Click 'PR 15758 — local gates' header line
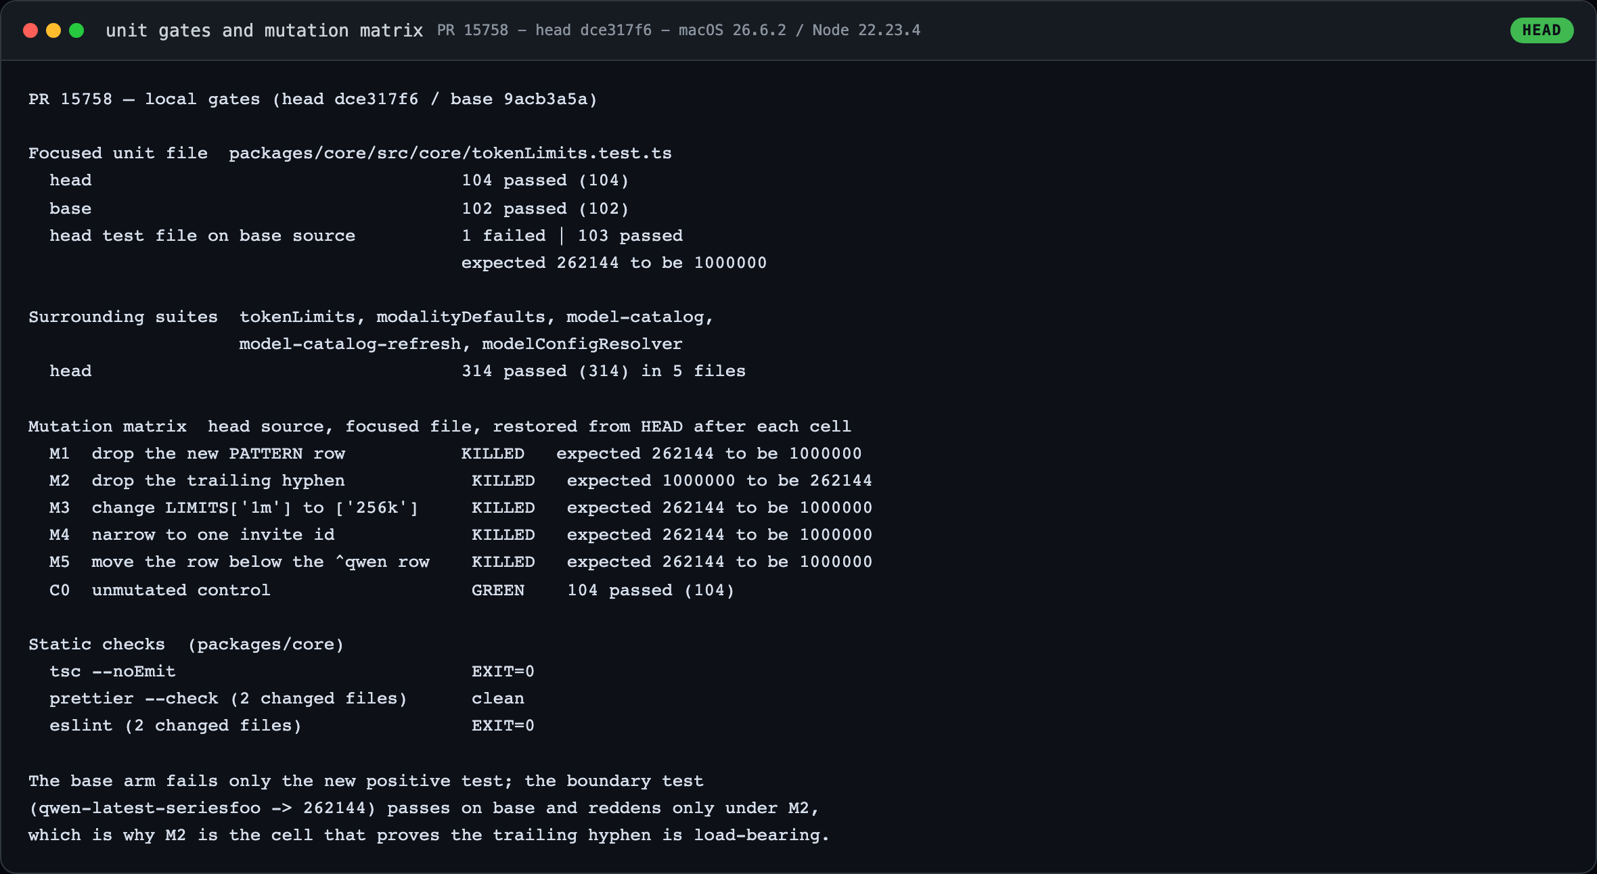Screen dimensions: 1597x874 (x=313, y=99)
